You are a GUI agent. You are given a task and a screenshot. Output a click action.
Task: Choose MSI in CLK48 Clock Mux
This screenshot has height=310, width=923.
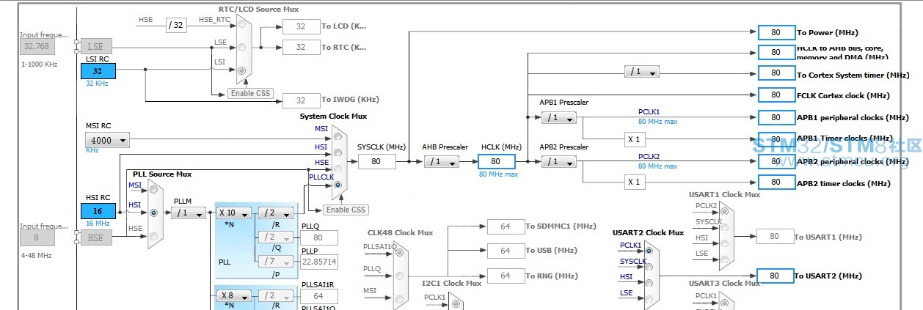[399, 298]
